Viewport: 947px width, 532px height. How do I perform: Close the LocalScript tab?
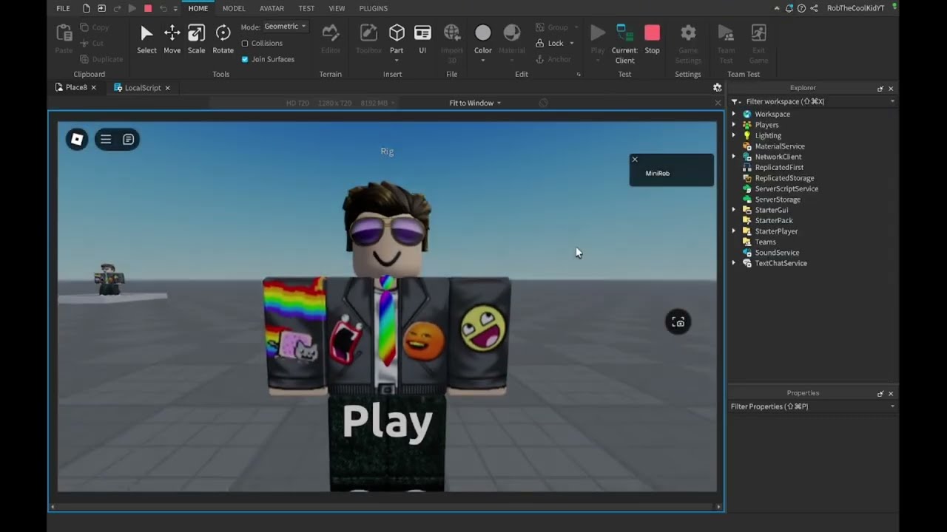point(167,88)
